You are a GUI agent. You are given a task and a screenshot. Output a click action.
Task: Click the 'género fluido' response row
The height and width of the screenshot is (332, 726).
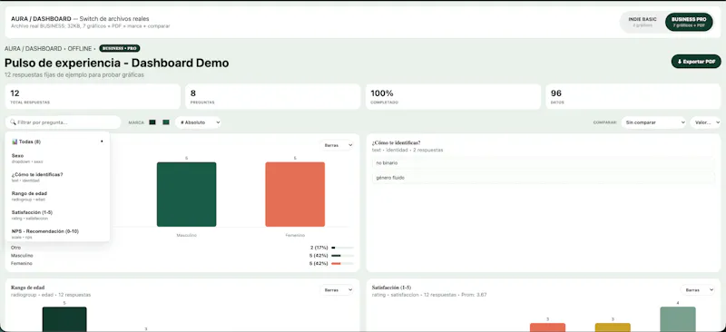(544, 178)
